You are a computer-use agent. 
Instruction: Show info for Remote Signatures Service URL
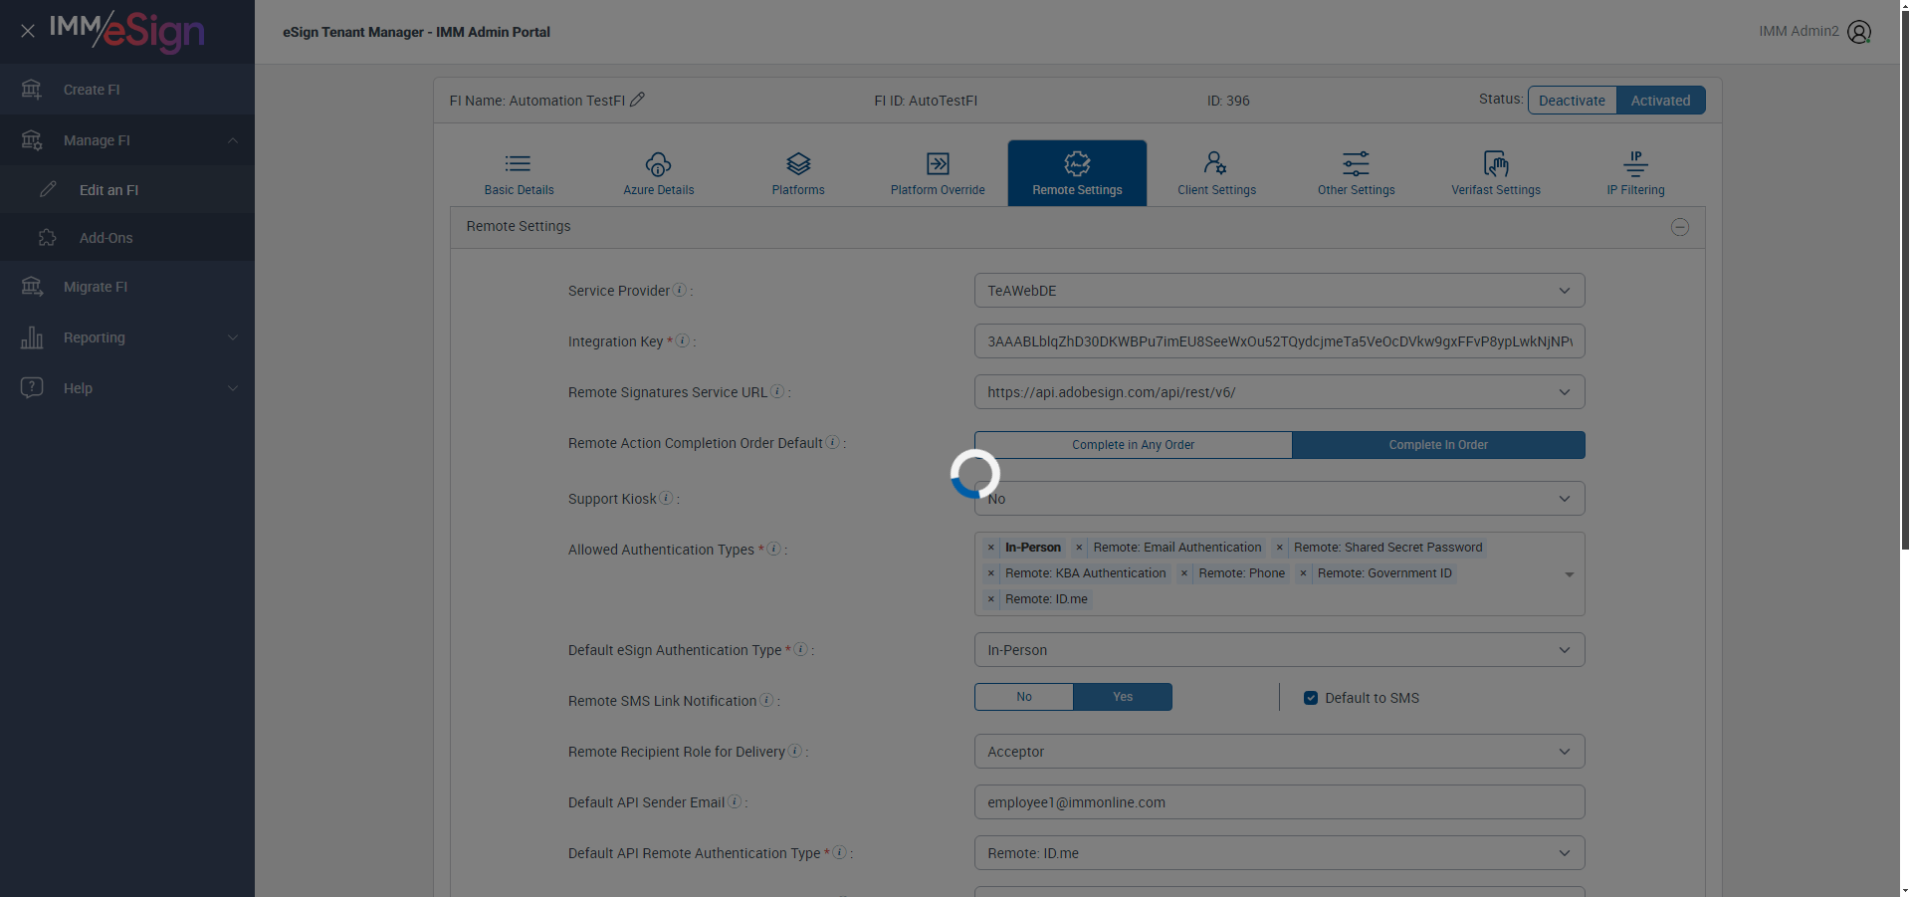777,391
